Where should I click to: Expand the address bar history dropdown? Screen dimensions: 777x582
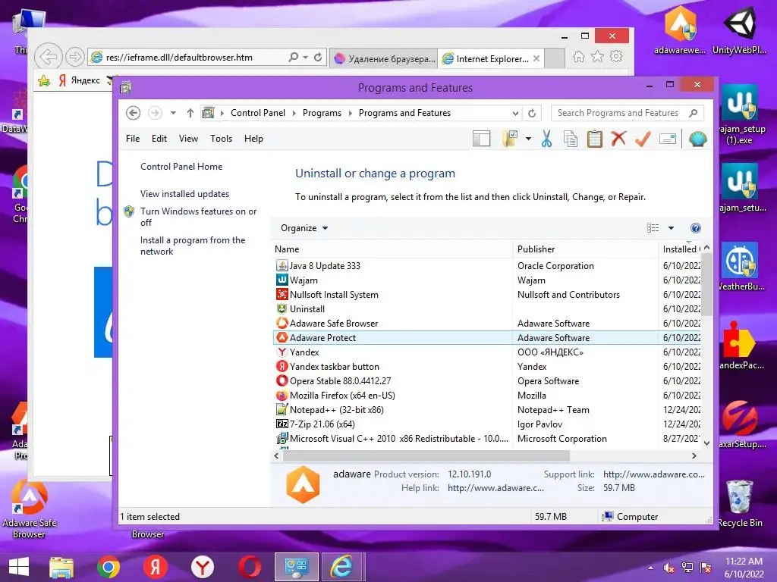coord(515,114)
